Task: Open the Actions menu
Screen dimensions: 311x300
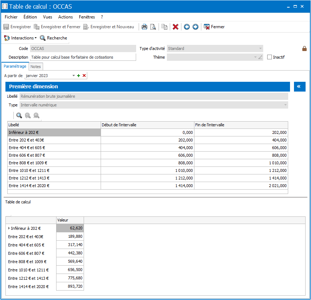Action: pos(66,17)
